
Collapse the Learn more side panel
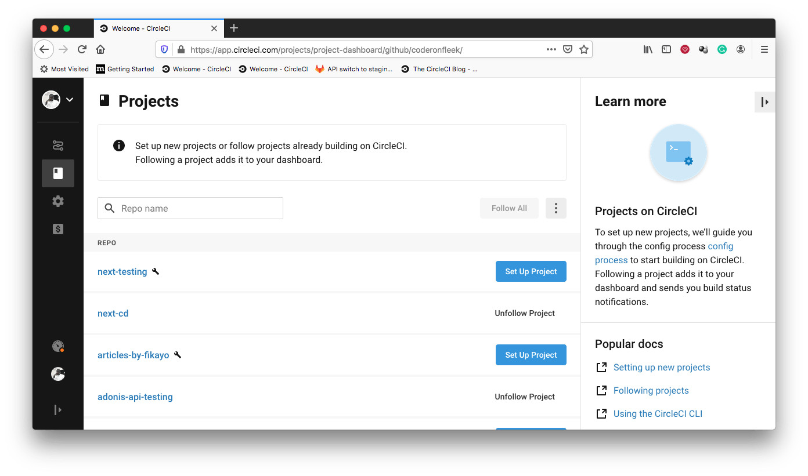click(x=765, y=101)
